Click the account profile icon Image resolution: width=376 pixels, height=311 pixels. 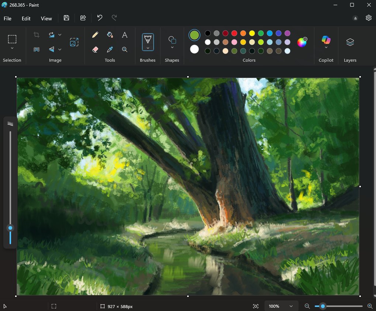click(x=355, y=18)
